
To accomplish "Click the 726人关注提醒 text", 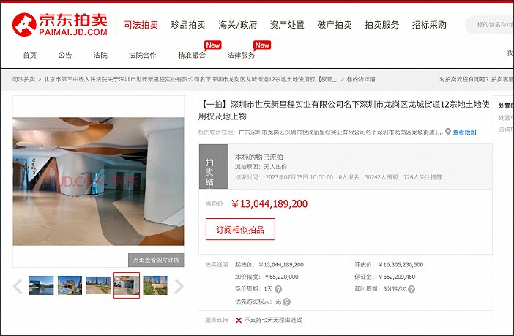I will click(422, 177).
